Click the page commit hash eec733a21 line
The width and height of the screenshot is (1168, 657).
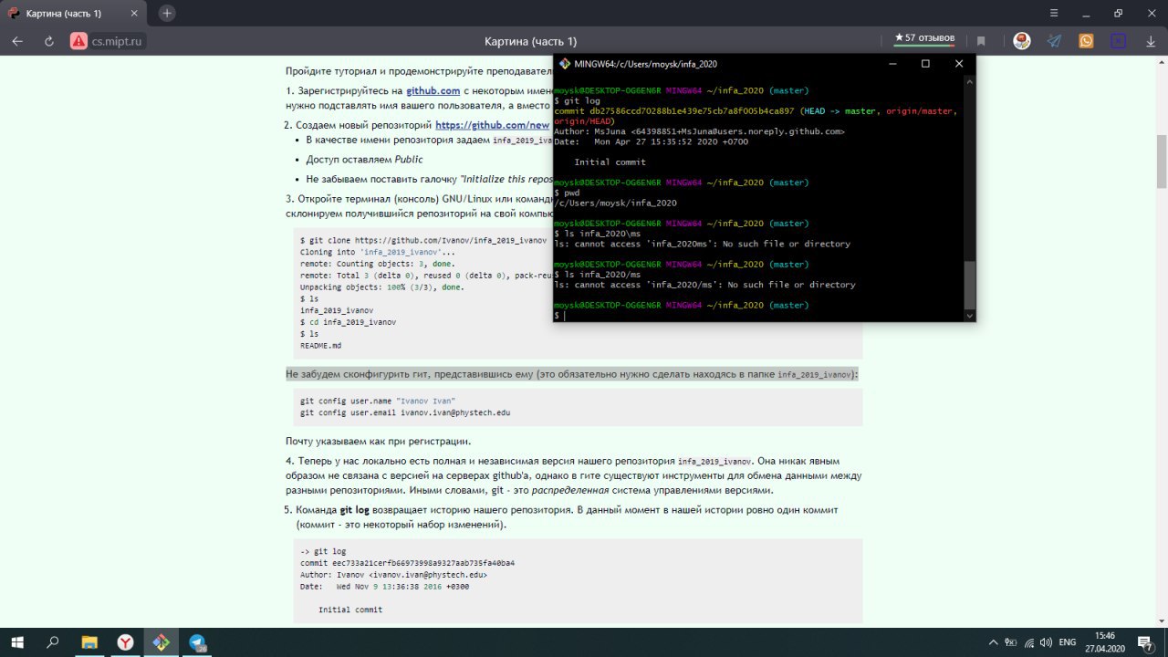(407, 563)
